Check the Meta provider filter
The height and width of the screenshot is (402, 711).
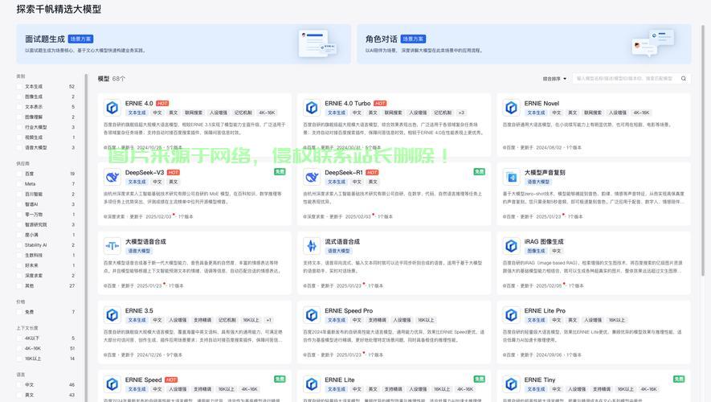click(x=19, y=184)
